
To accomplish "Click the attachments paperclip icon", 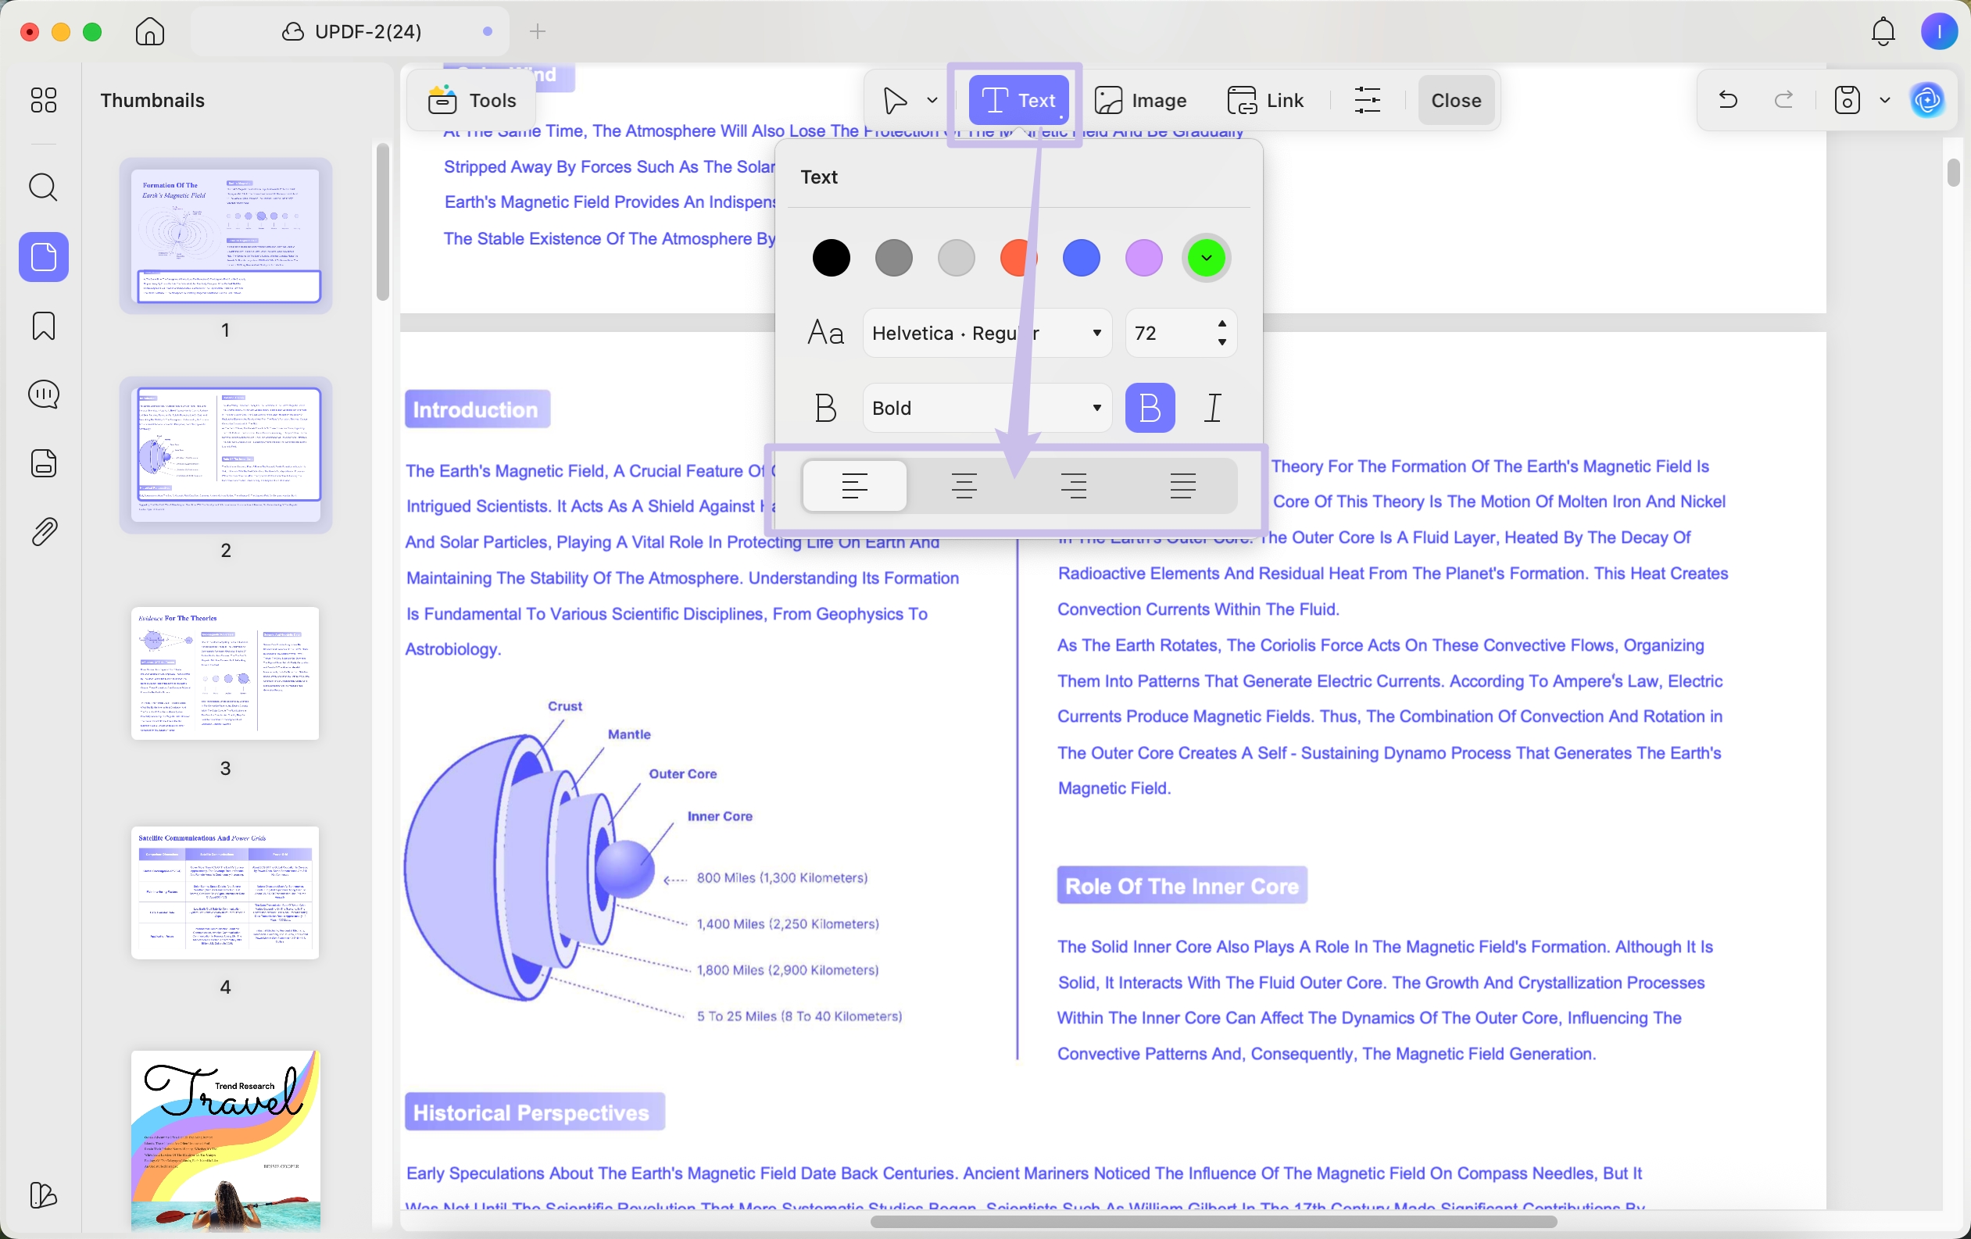I will click(x=42, y=532).
